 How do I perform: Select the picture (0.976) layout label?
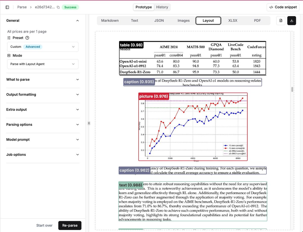coord(154,96)
